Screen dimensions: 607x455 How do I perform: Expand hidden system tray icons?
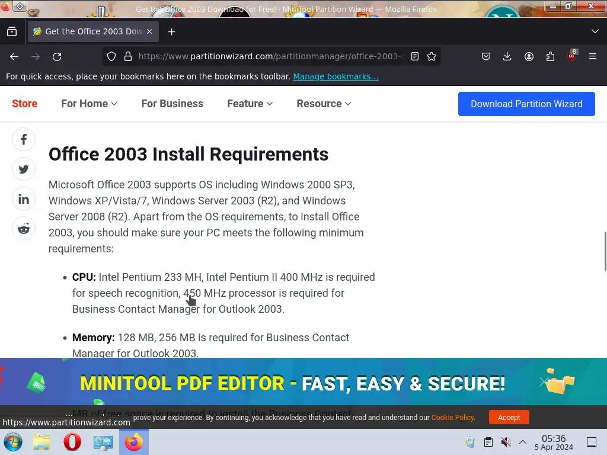tap(523, 442)
